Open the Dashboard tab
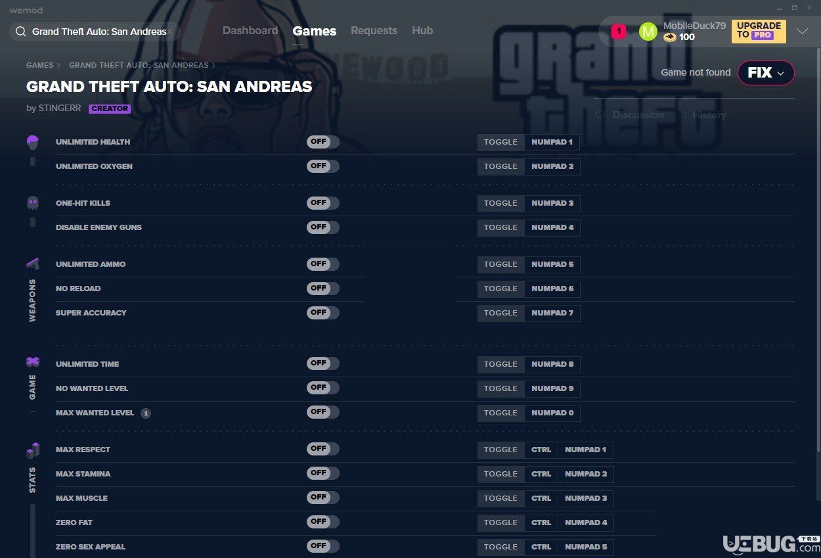 250,31
